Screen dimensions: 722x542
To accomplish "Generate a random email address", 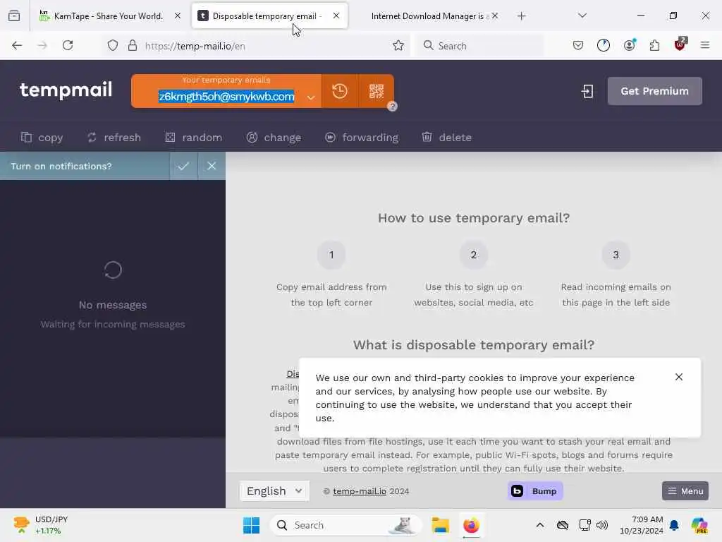I will pos(193,138).
